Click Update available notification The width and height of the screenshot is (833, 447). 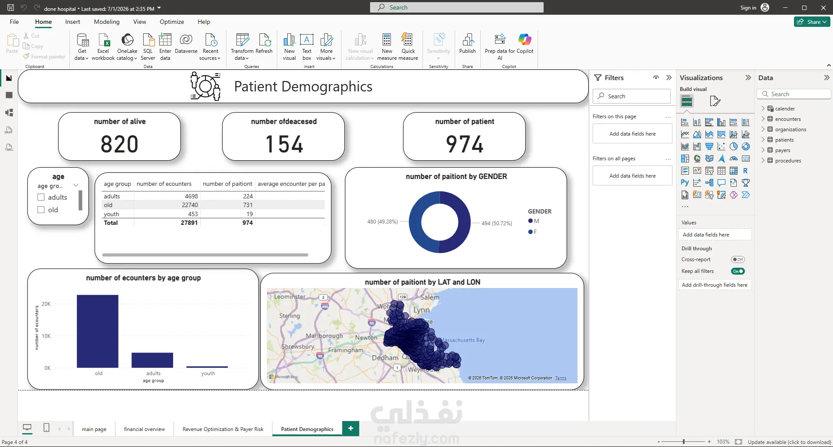tap(790, 442)
